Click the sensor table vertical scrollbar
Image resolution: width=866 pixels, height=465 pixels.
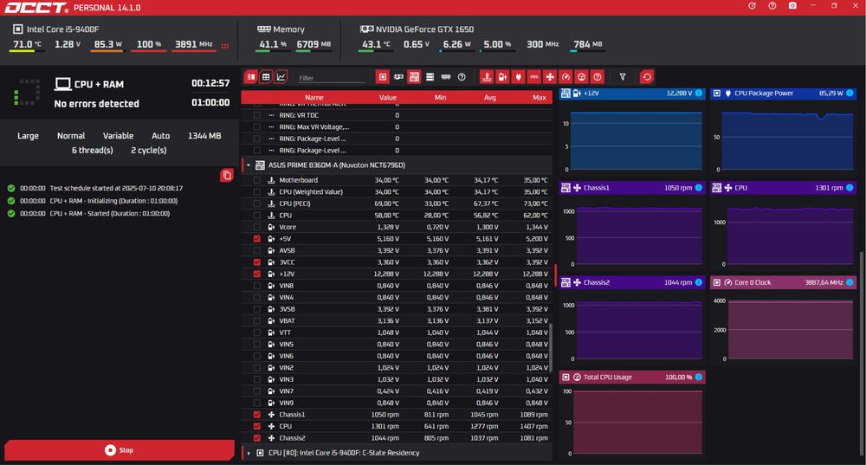[x=551, y=348]
